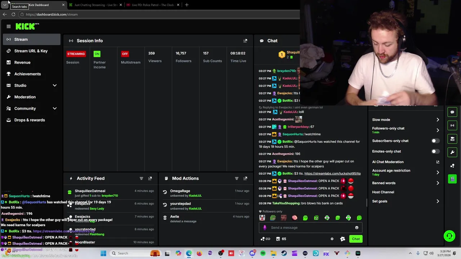Open Mod Actions filter options

click(237, 178)
